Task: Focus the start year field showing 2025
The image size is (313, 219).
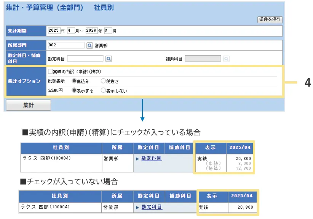Action: click(x=54, y=31)
